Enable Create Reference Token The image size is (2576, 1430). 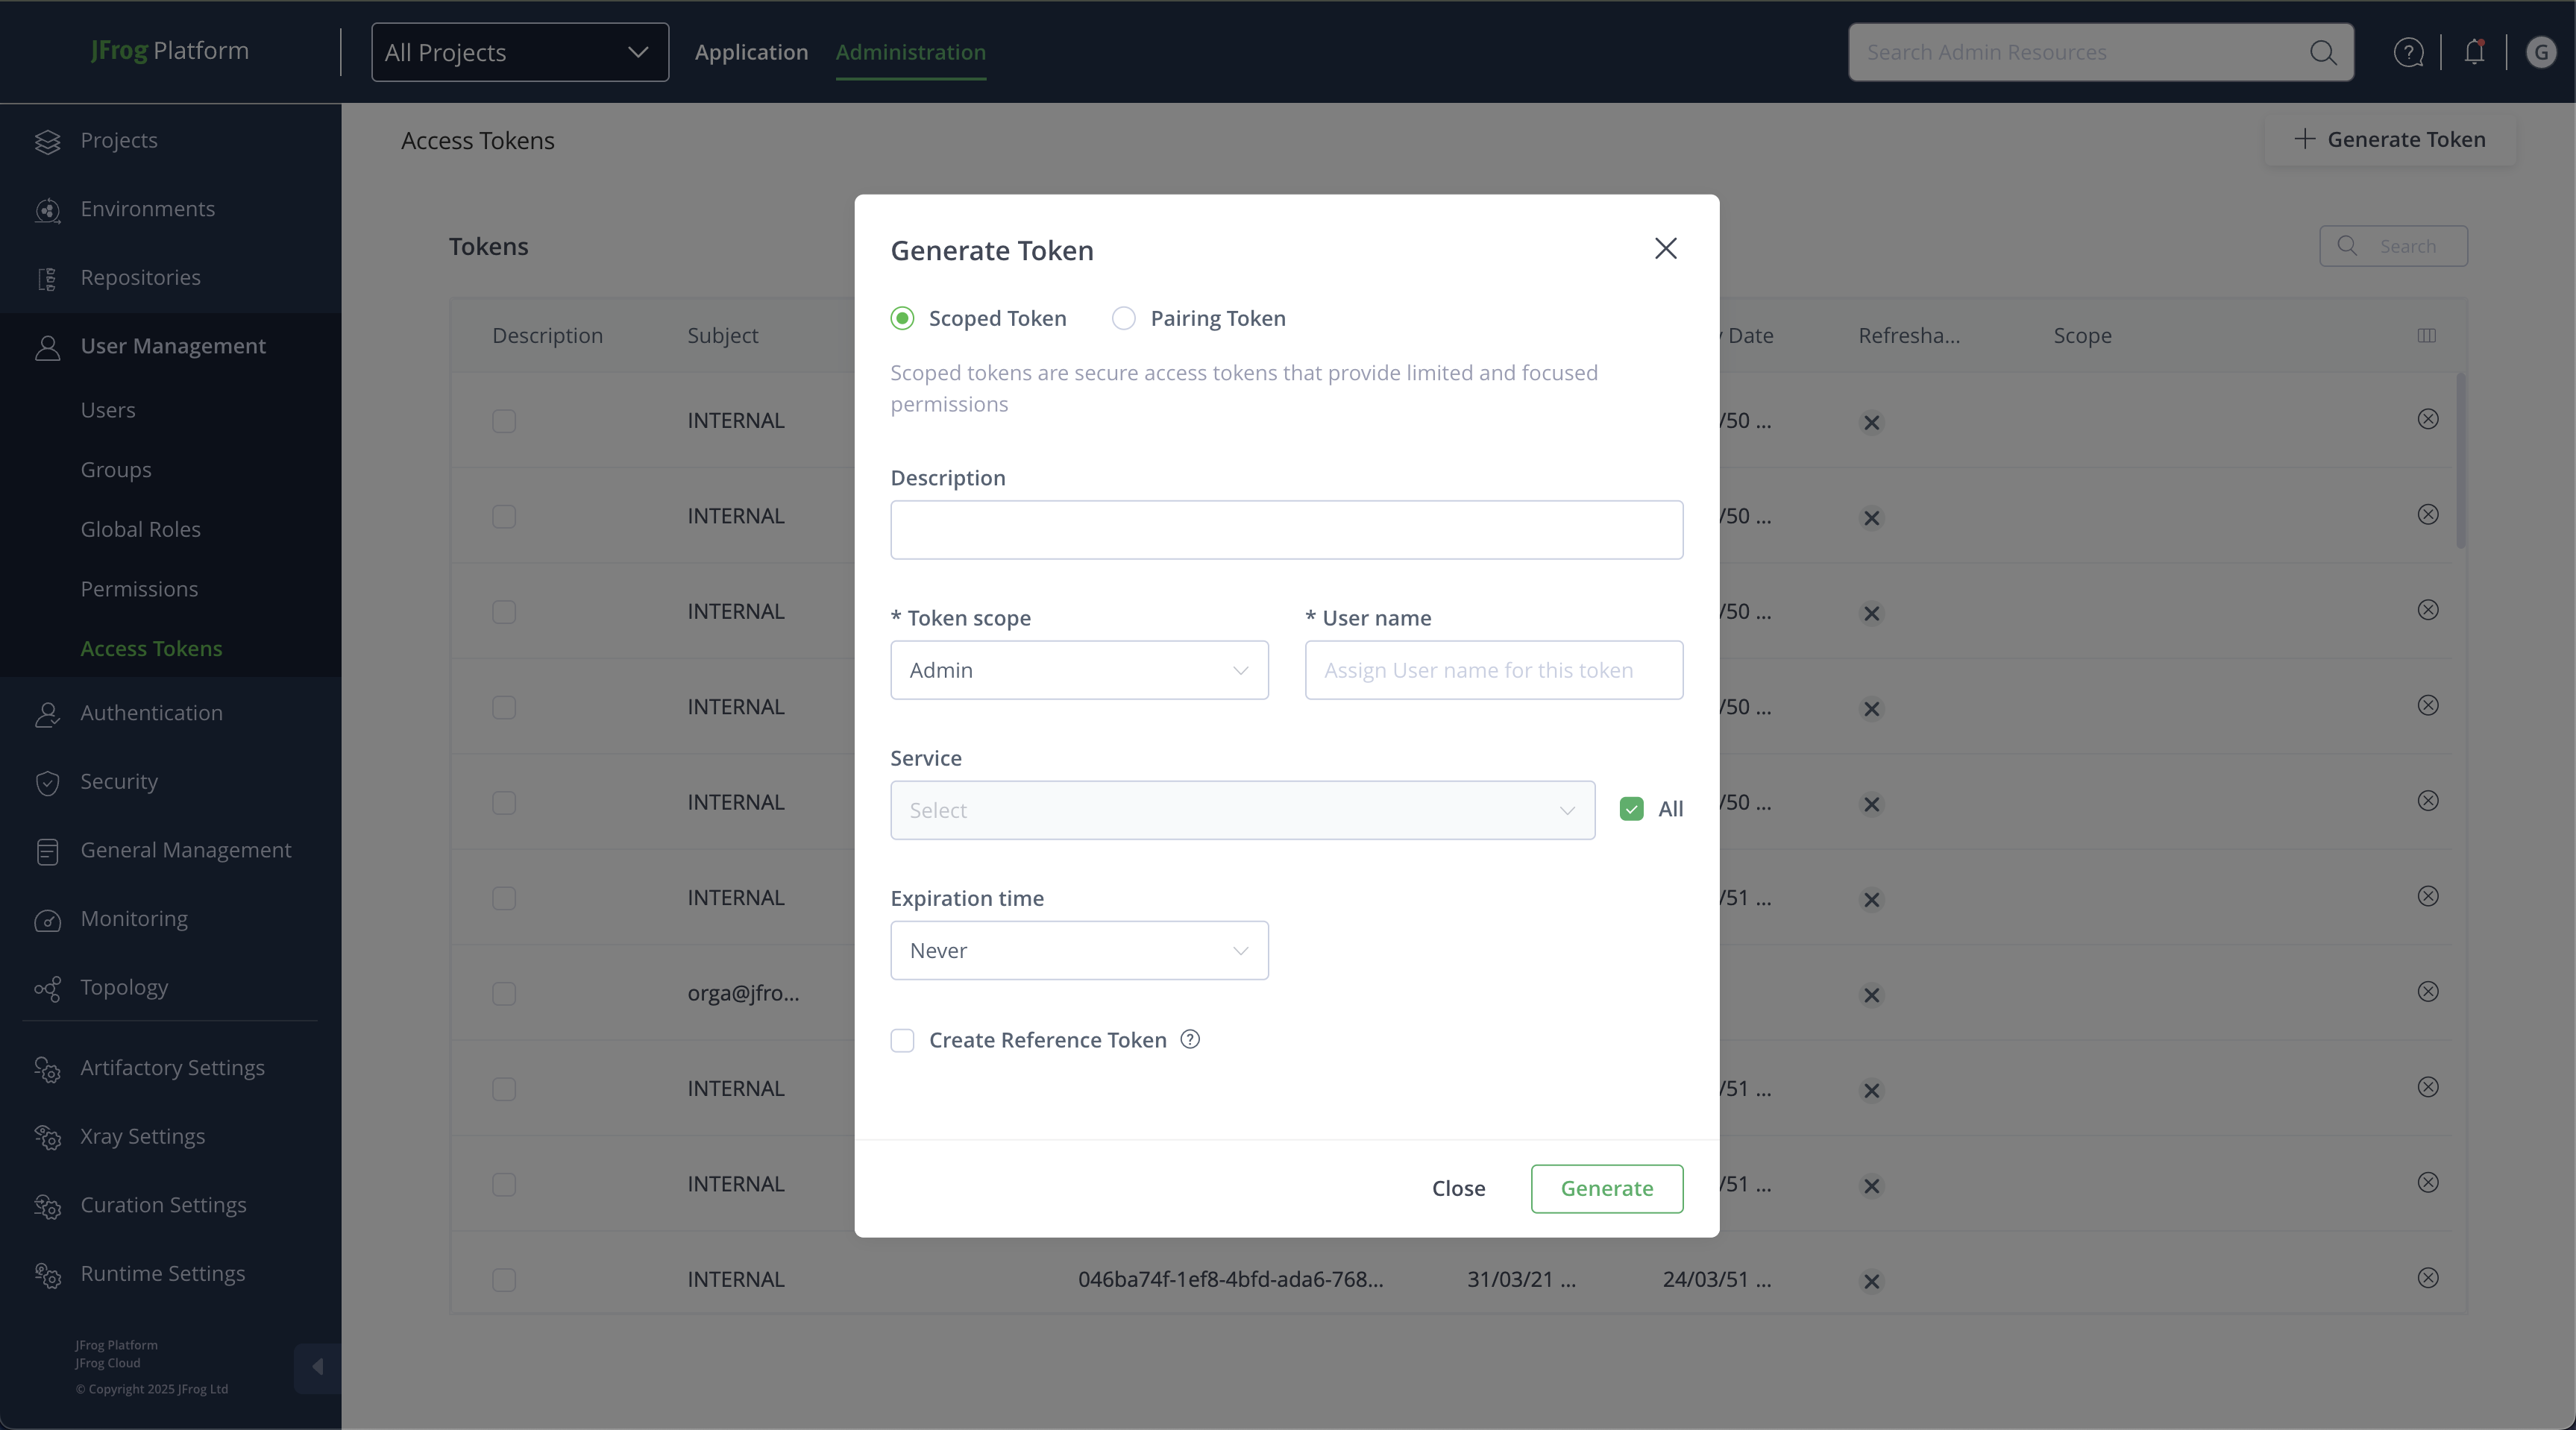click(902, 1040)
